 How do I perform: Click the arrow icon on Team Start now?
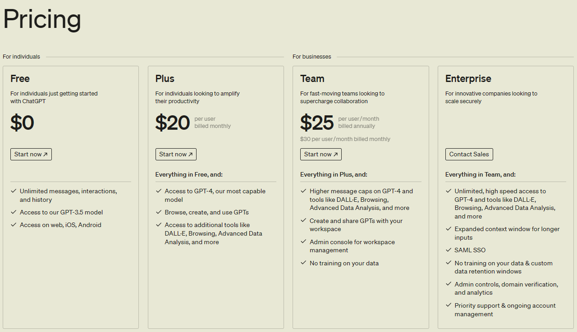[335, 155]
